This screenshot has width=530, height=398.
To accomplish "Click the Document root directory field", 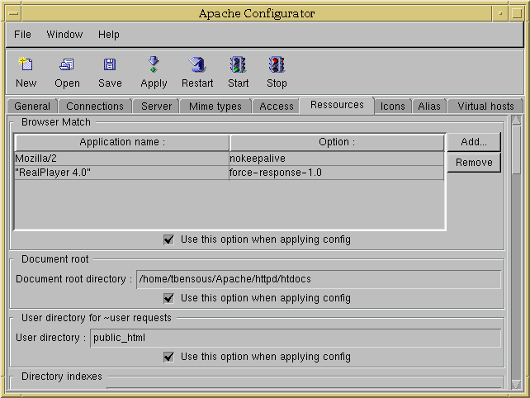I will point(318,279).
